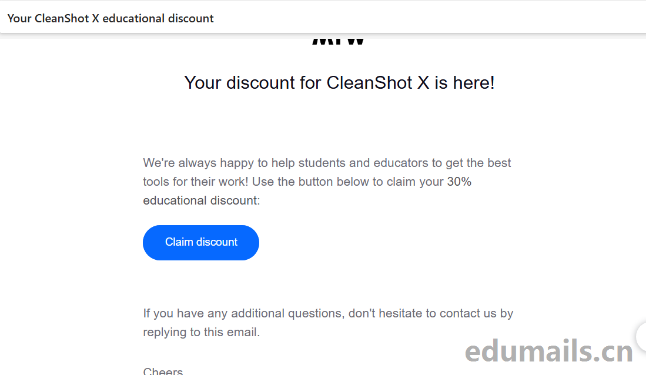Click the blue Claim discount button

pos(200,242)
